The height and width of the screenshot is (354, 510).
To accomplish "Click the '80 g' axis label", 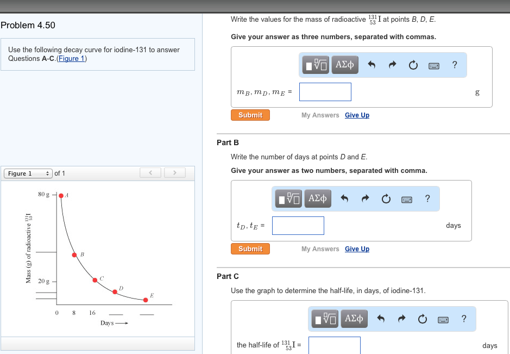I will pos(43,195).
